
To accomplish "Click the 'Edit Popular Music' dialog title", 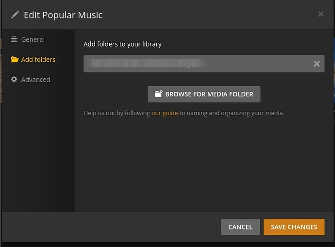I will 63,15.
